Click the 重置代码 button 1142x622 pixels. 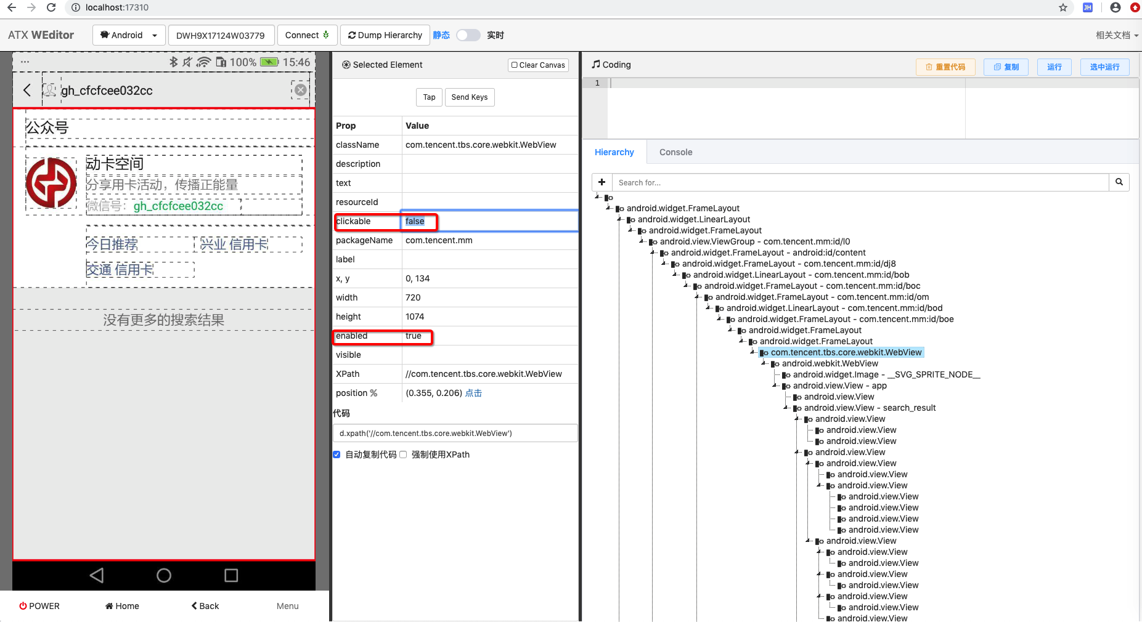(x=945, y=67)
